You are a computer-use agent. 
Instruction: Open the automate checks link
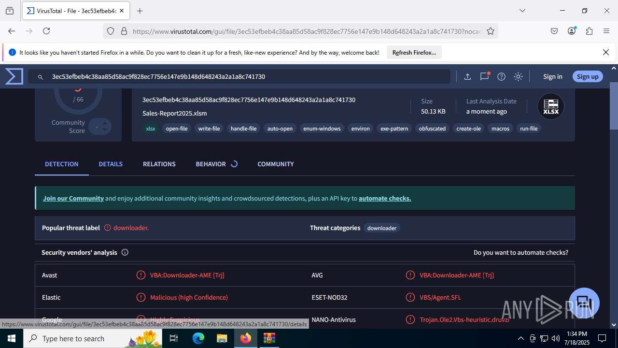point(385,198)
